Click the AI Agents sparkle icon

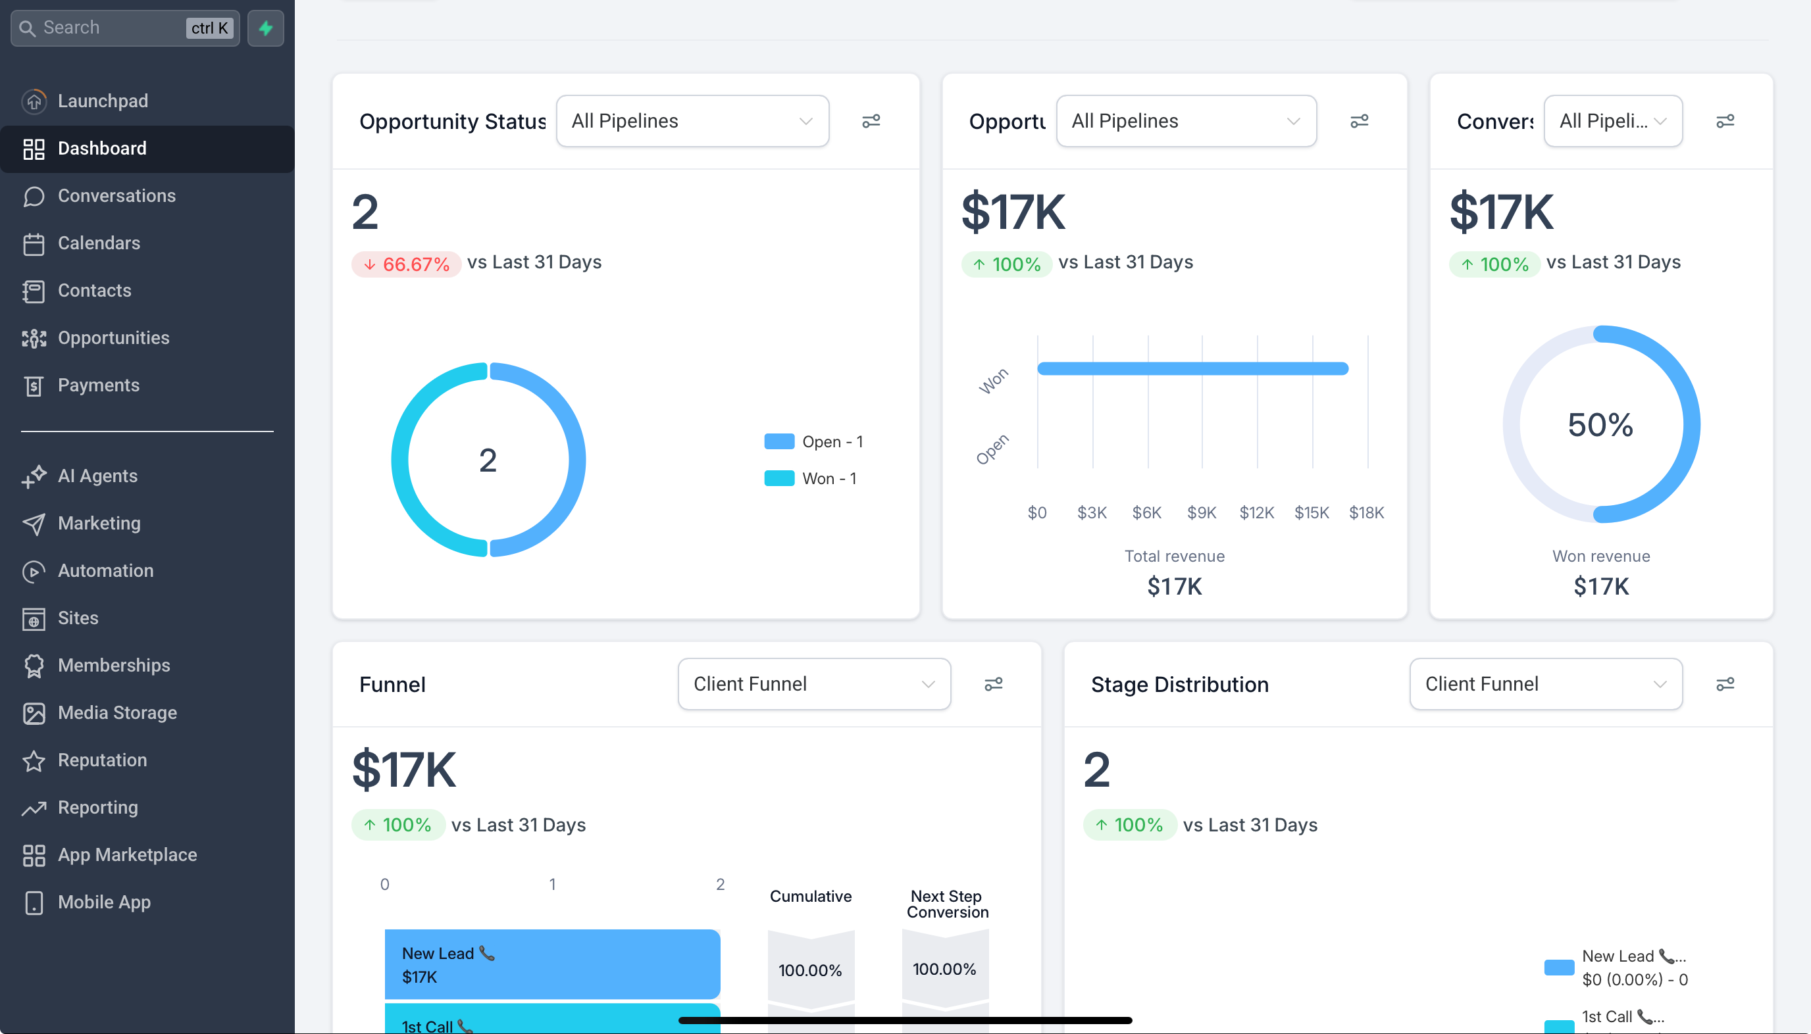coord(34,476)
